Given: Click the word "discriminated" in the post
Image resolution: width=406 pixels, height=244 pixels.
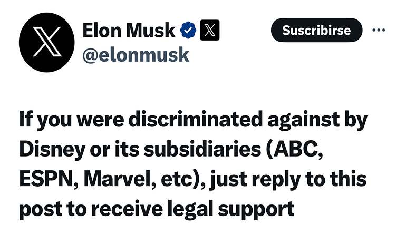Looking at the screenshot, I should (x=196, y=120).
